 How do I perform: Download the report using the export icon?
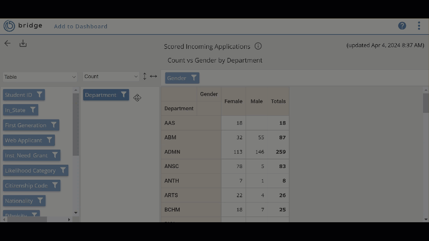coord(23,43)
